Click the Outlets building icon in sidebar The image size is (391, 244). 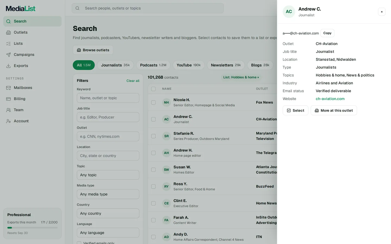click(8, 33)
